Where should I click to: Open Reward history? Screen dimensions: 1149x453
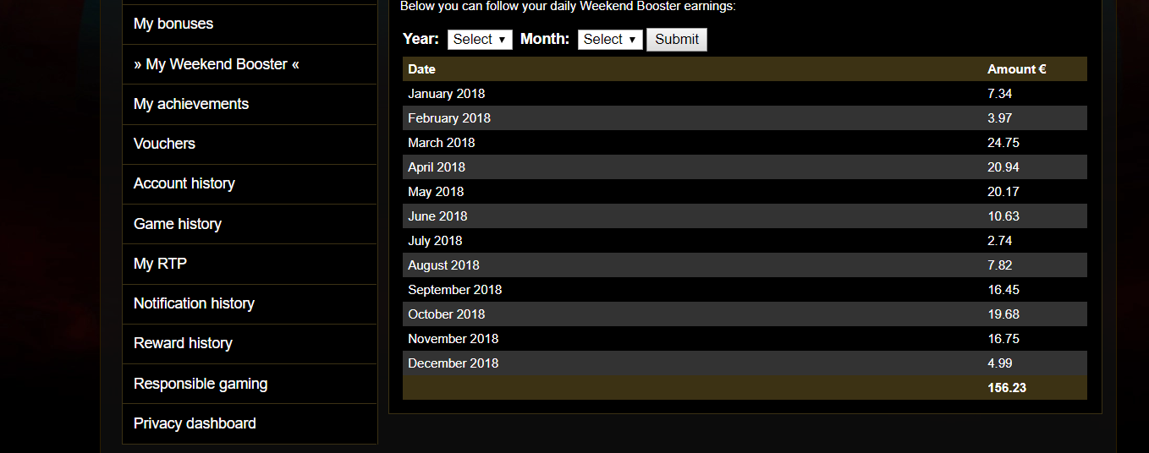click(x=250, y=343)
